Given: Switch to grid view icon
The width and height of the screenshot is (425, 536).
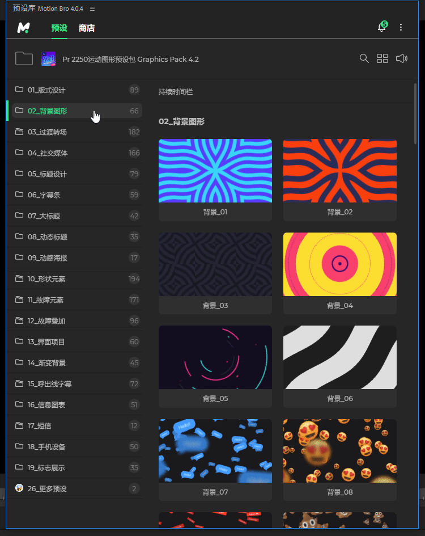Looking at the screenshot, I should pos(382,58).
